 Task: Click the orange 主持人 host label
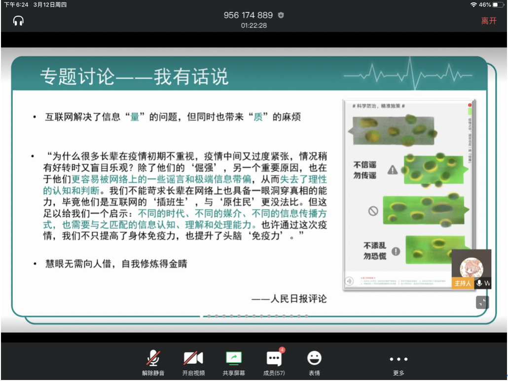click(x=463, y=283)
